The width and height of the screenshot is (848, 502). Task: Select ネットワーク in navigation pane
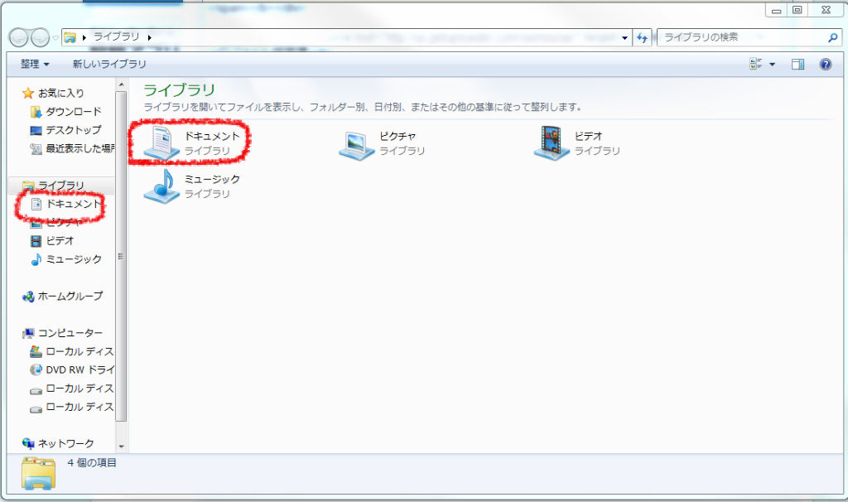pos(66,443)
